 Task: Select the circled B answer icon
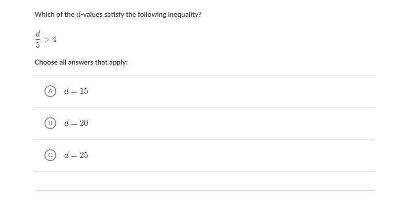click(50, 123)
